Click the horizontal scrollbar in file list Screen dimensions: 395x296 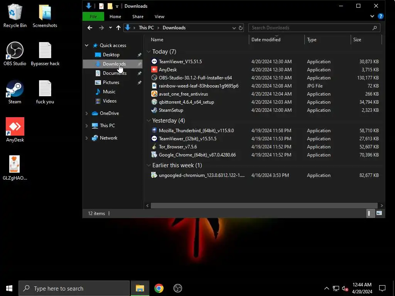(264, 206)
